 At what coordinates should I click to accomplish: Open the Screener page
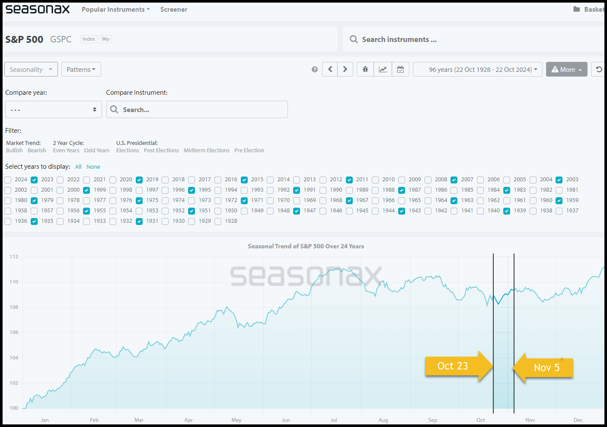coord(174,10)
